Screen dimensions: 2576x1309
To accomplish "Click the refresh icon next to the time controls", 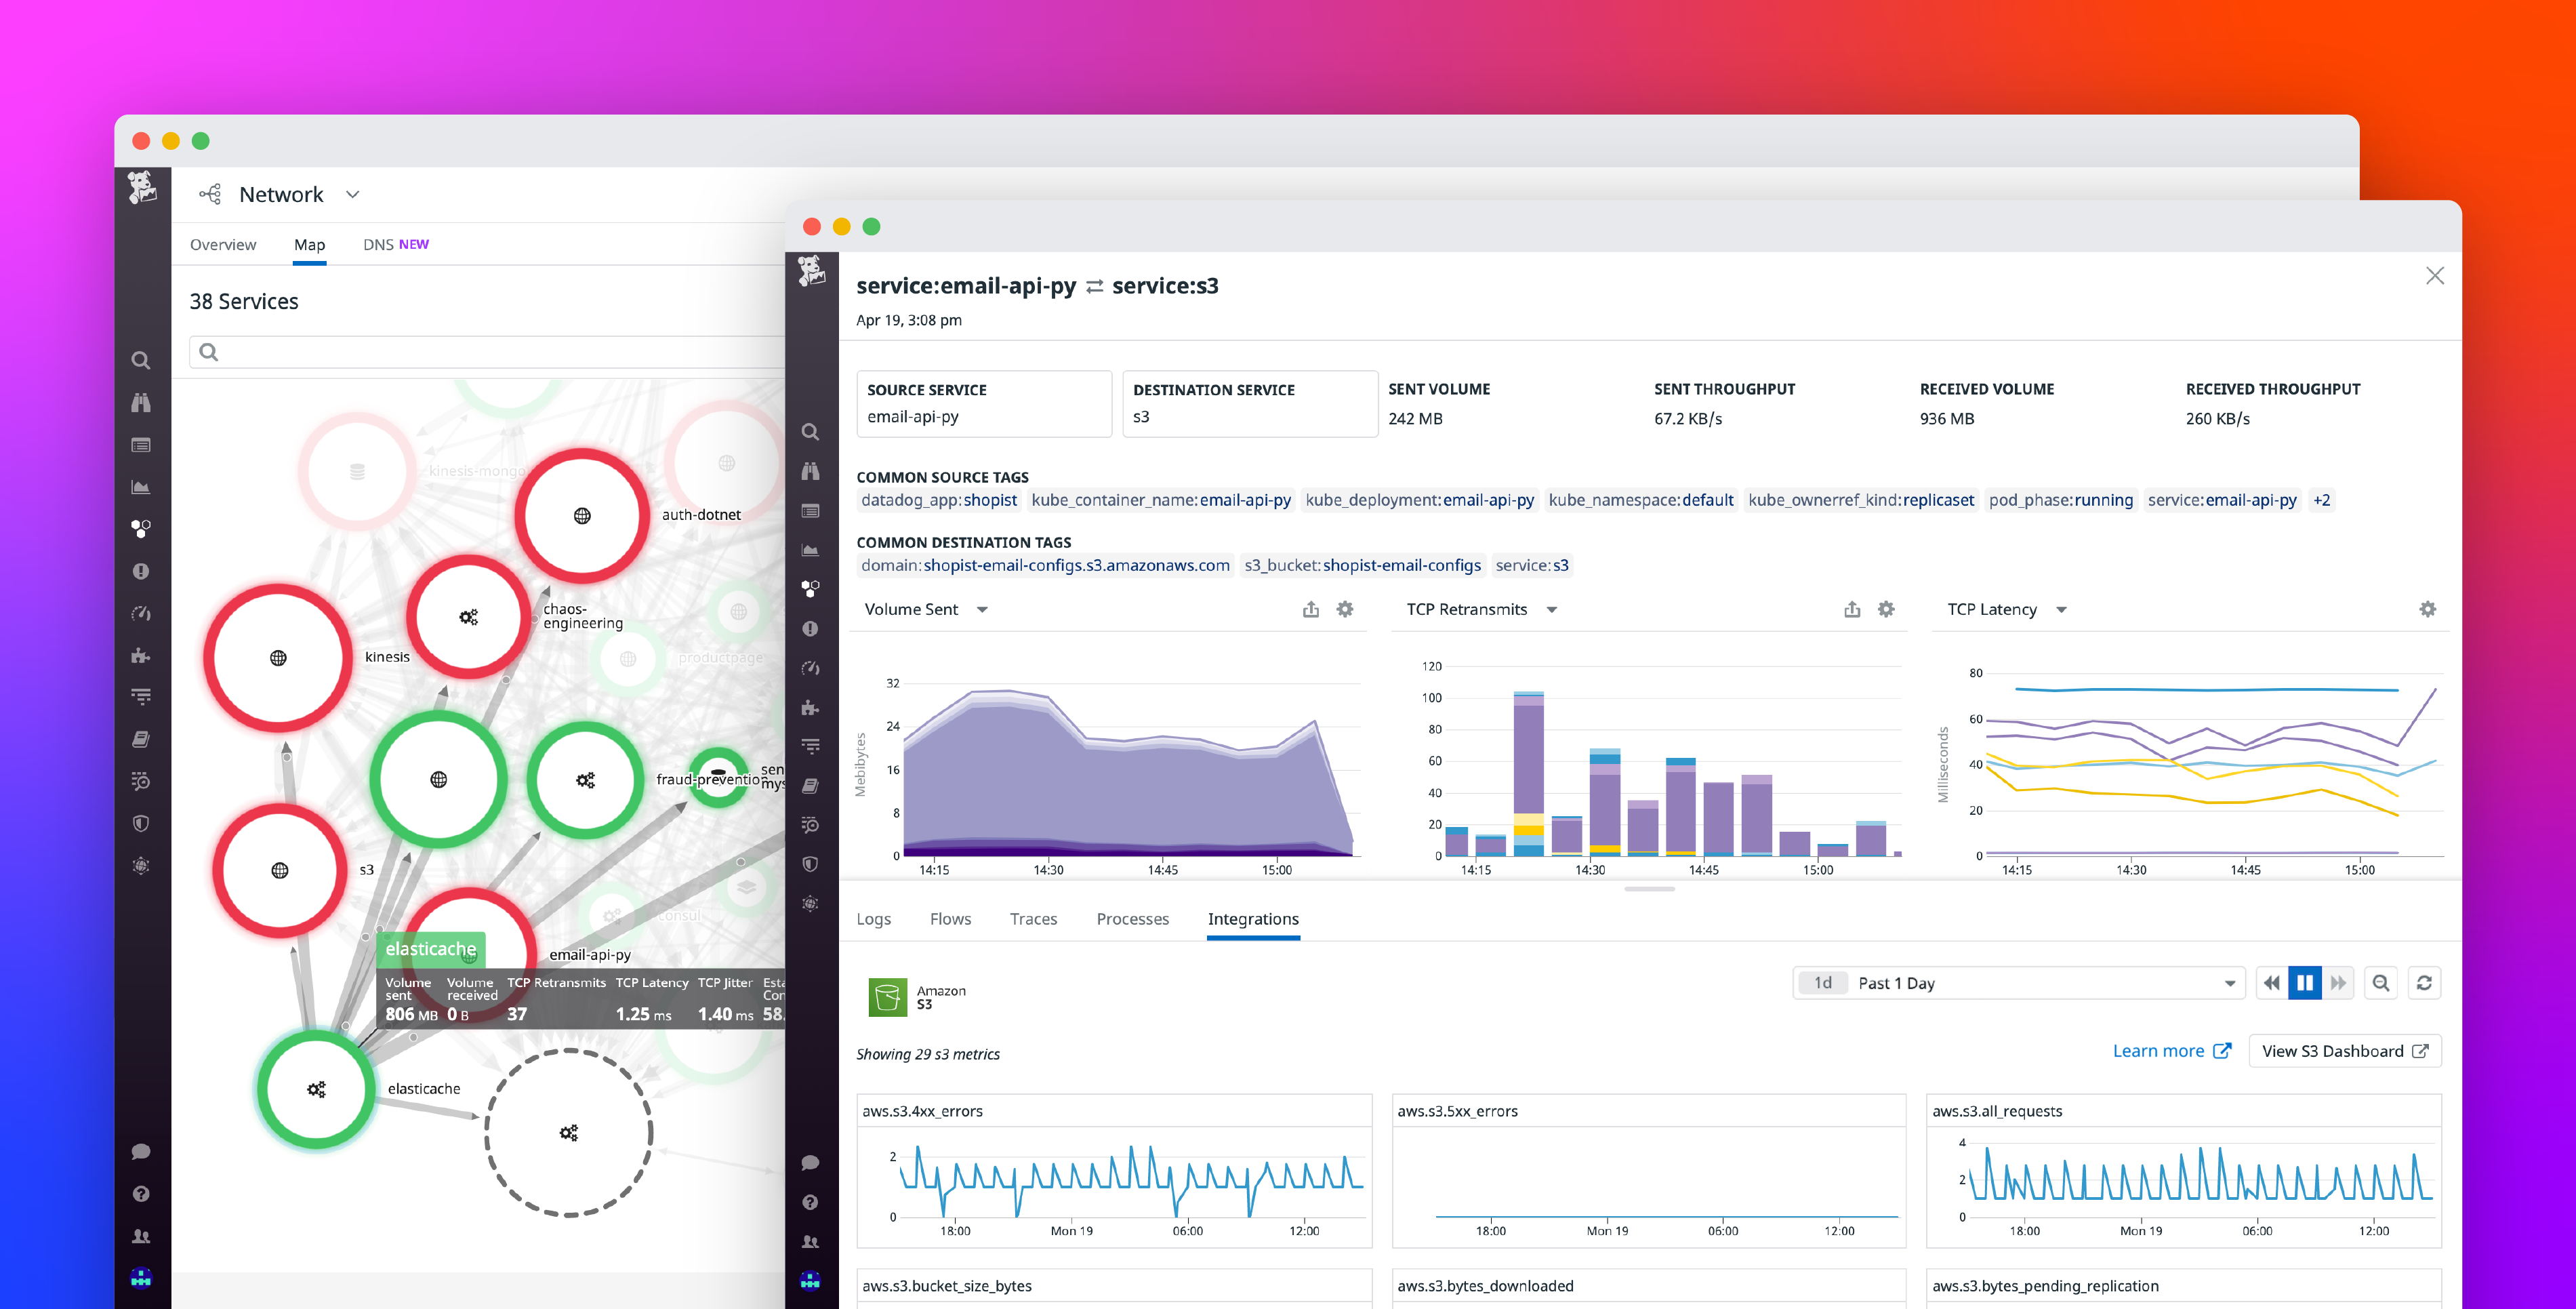I will pos(2425,983).
